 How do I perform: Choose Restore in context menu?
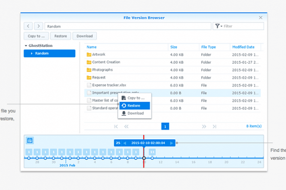(134, 106)
